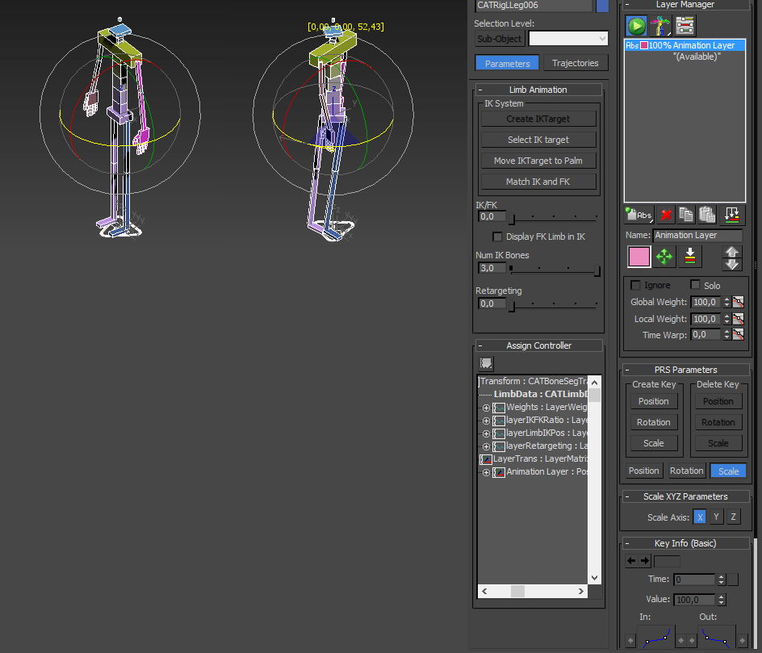Open CATRig parameters via character figure icon
Viewport: 762px width, 653px height.
click(659, 25)
